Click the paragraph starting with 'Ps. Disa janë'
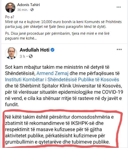The image size is (128, 148). click(57, 36)
